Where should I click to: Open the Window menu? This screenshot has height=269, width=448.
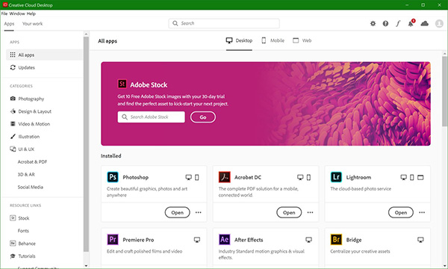click(x=17, y=13)
